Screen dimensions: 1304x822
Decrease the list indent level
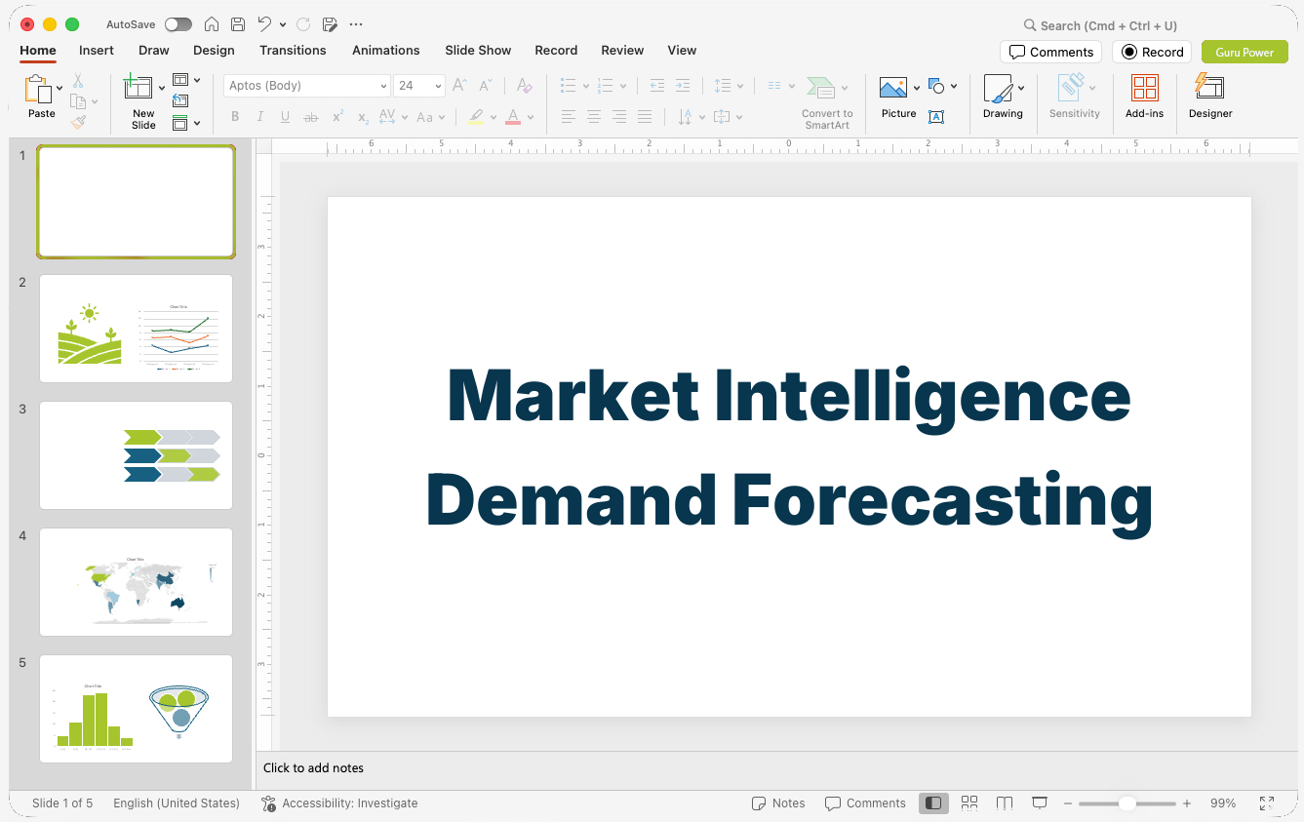(657, 86)
